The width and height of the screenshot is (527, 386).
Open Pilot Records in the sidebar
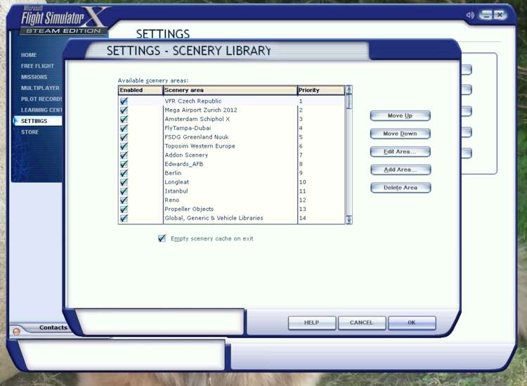click(41, 99)
